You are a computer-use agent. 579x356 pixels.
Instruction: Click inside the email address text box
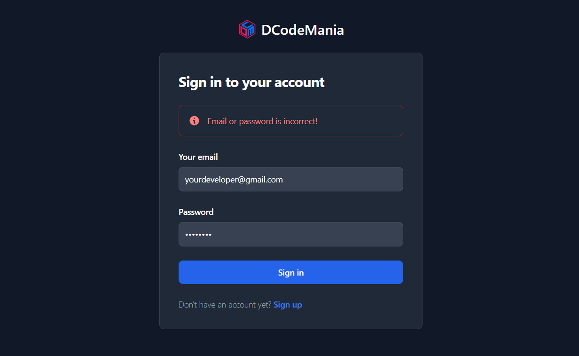[x=290, y=179]
